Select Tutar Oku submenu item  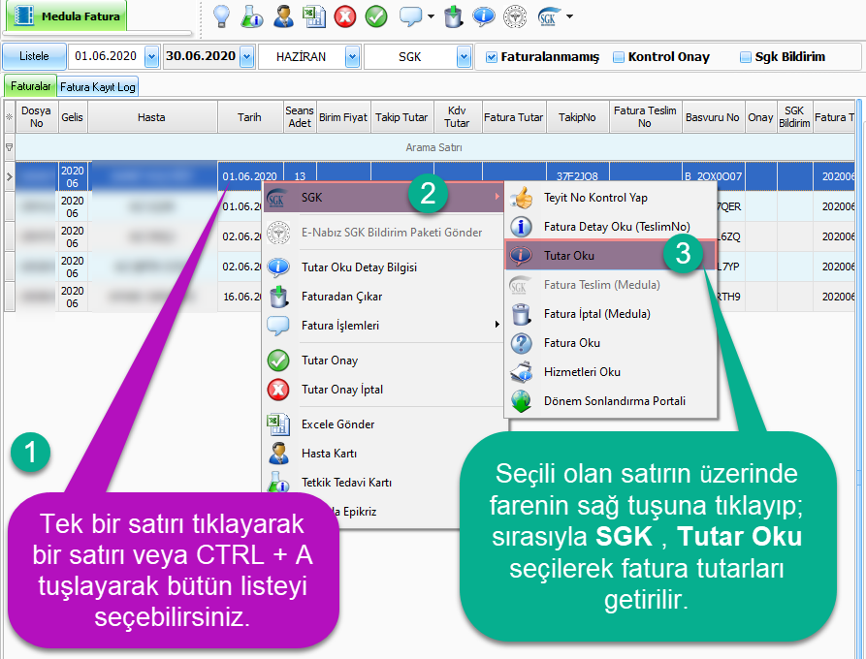[610, 256]
